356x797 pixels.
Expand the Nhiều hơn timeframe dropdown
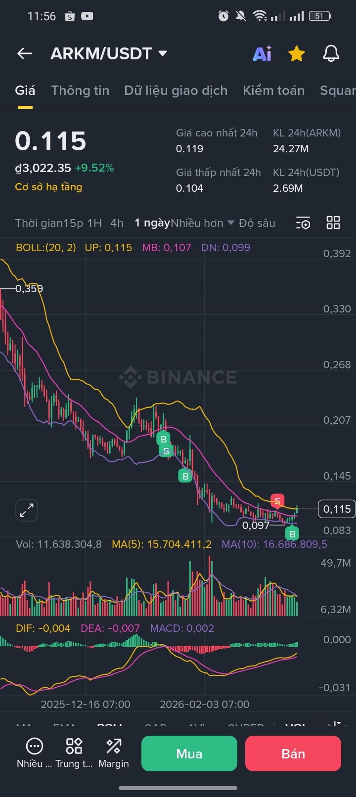(x=202, y=223)
